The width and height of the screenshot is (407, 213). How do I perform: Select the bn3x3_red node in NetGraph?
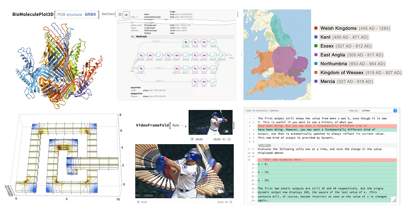tap(178, 68)
